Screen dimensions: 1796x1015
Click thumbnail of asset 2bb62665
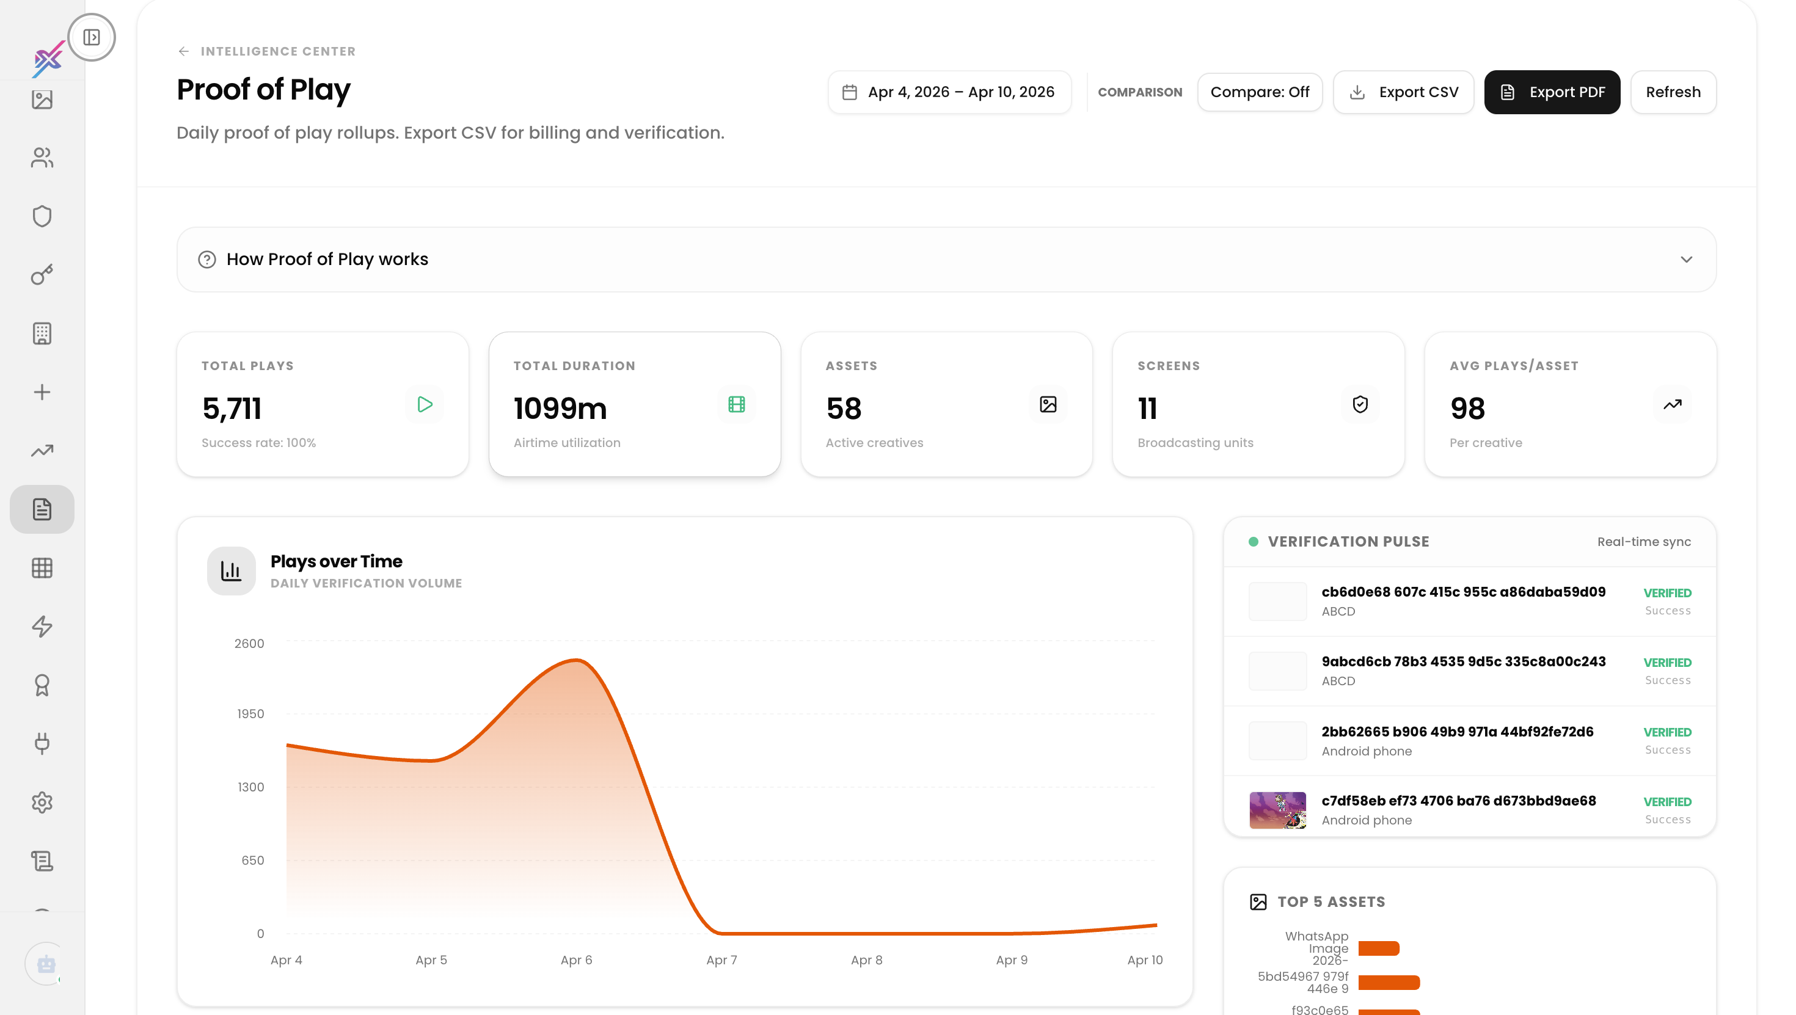click(1277, 740)
